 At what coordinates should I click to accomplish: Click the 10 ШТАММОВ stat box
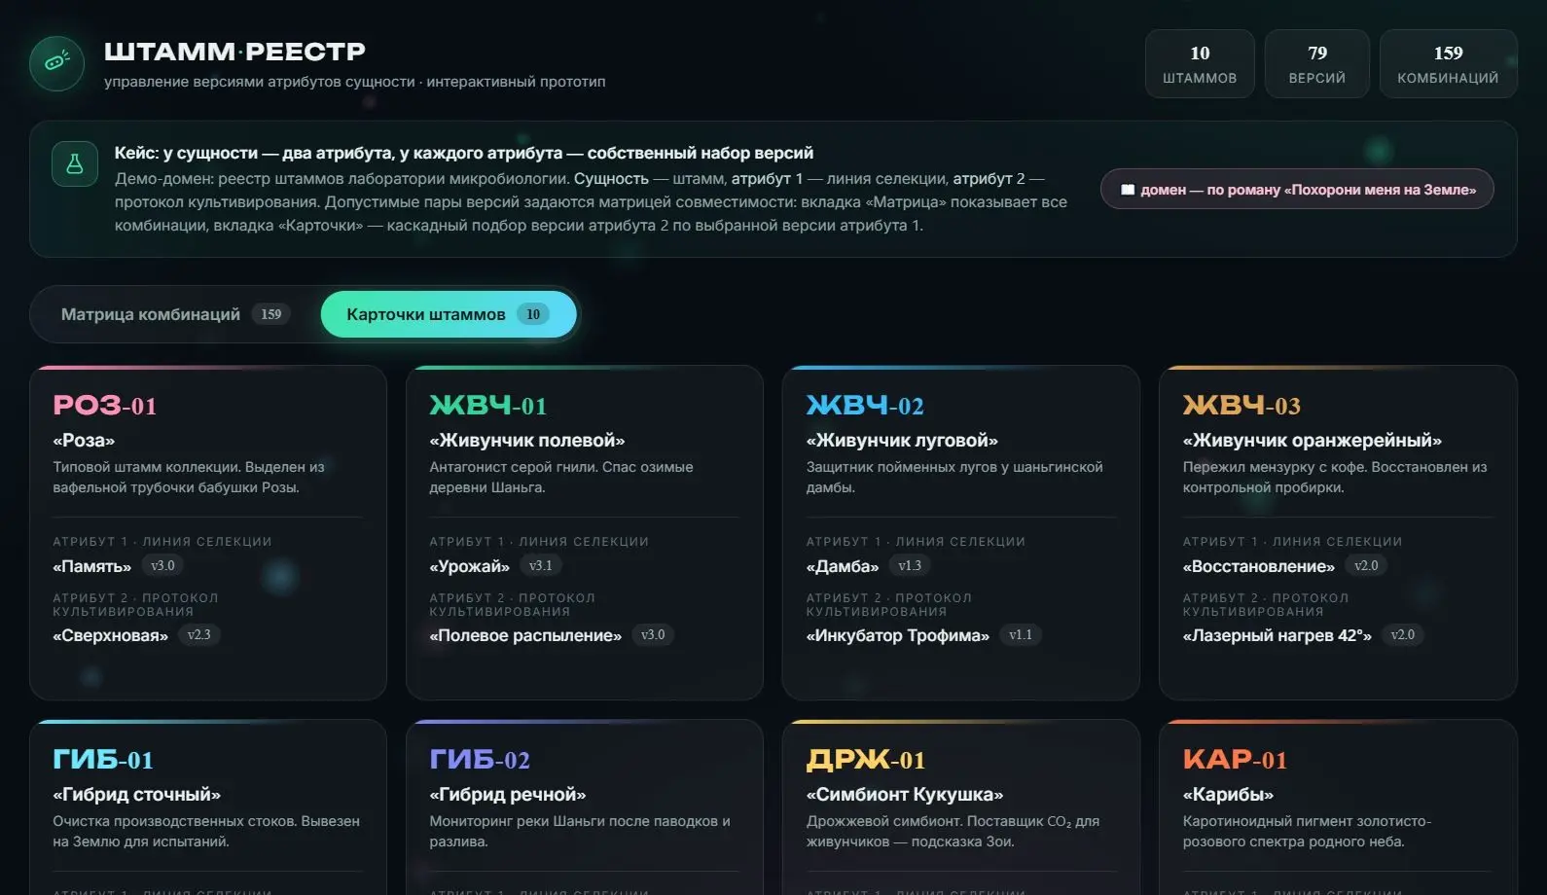click(x=1200, y=64)
